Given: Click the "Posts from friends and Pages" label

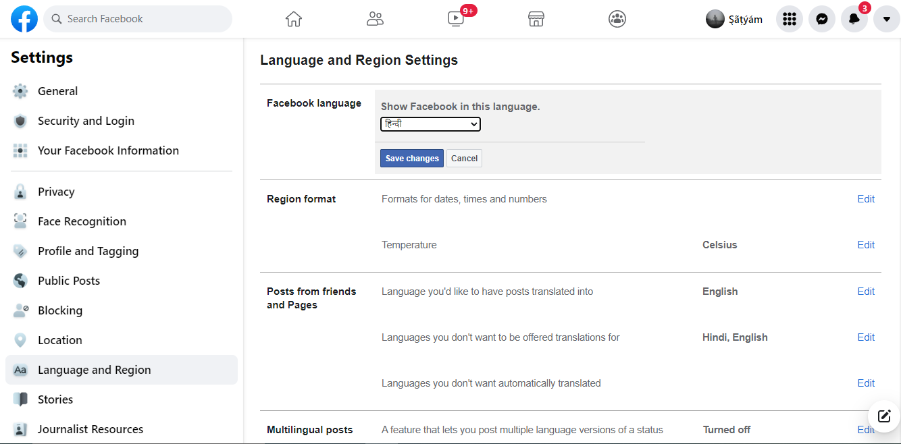Looking at the screenshot, I should 311,298.
